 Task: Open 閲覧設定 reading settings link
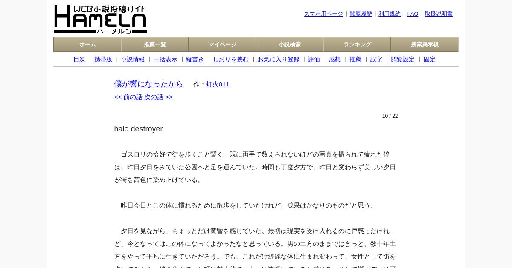[x=403, y=60]
